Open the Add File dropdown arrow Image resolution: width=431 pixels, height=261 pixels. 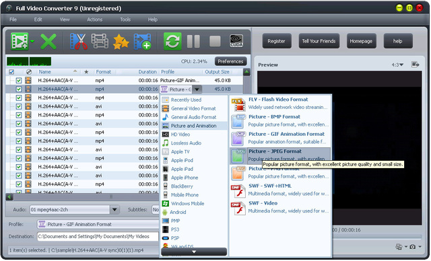tap(32, 42)
